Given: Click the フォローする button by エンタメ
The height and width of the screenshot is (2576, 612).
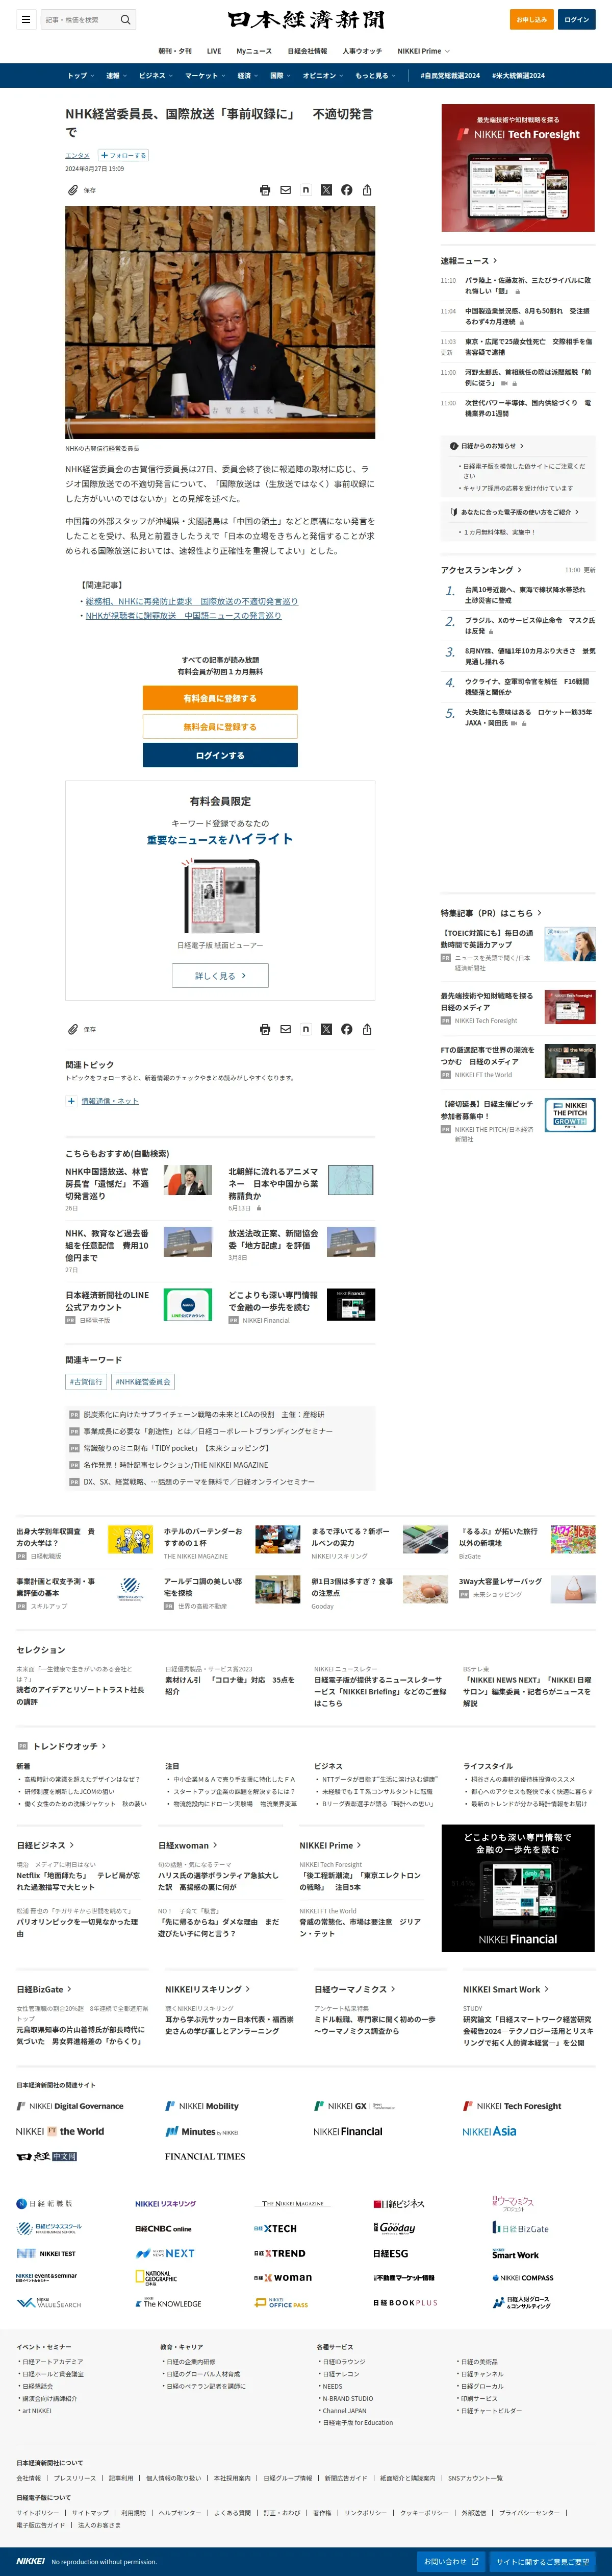Looking at the screenshot, I should point(123,156).
